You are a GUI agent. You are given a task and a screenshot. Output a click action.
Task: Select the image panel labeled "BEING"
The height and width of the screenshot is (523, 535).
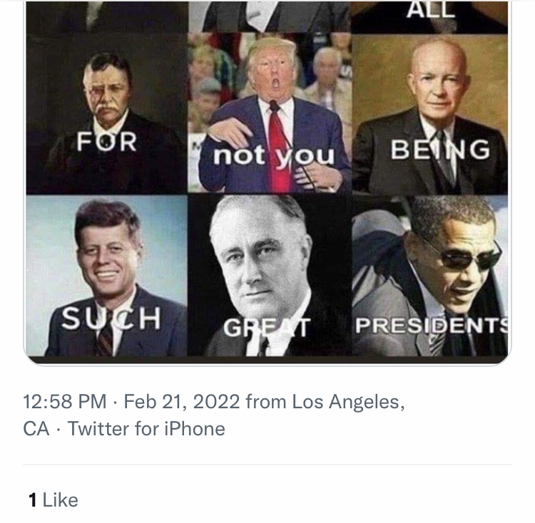[430, 113]
